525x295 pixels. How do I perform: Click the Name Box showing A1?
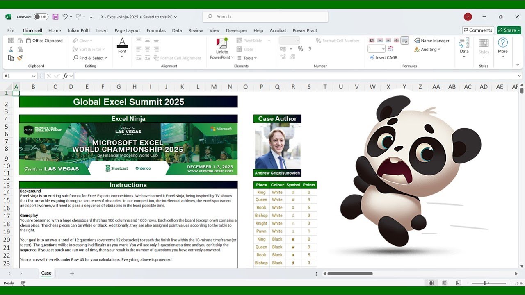click(16, 76)
